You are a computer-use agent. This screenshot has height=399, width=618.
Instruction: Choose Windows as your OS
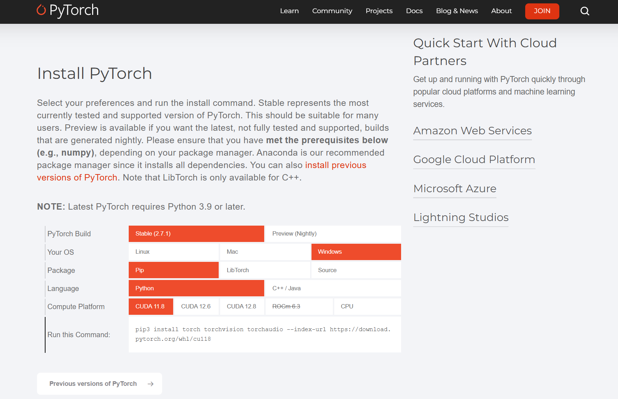point(356,252)
